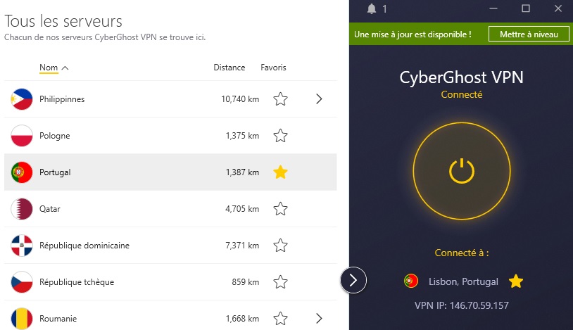
Task: Click the République tchèque flag icon
Action: (22, 281)
